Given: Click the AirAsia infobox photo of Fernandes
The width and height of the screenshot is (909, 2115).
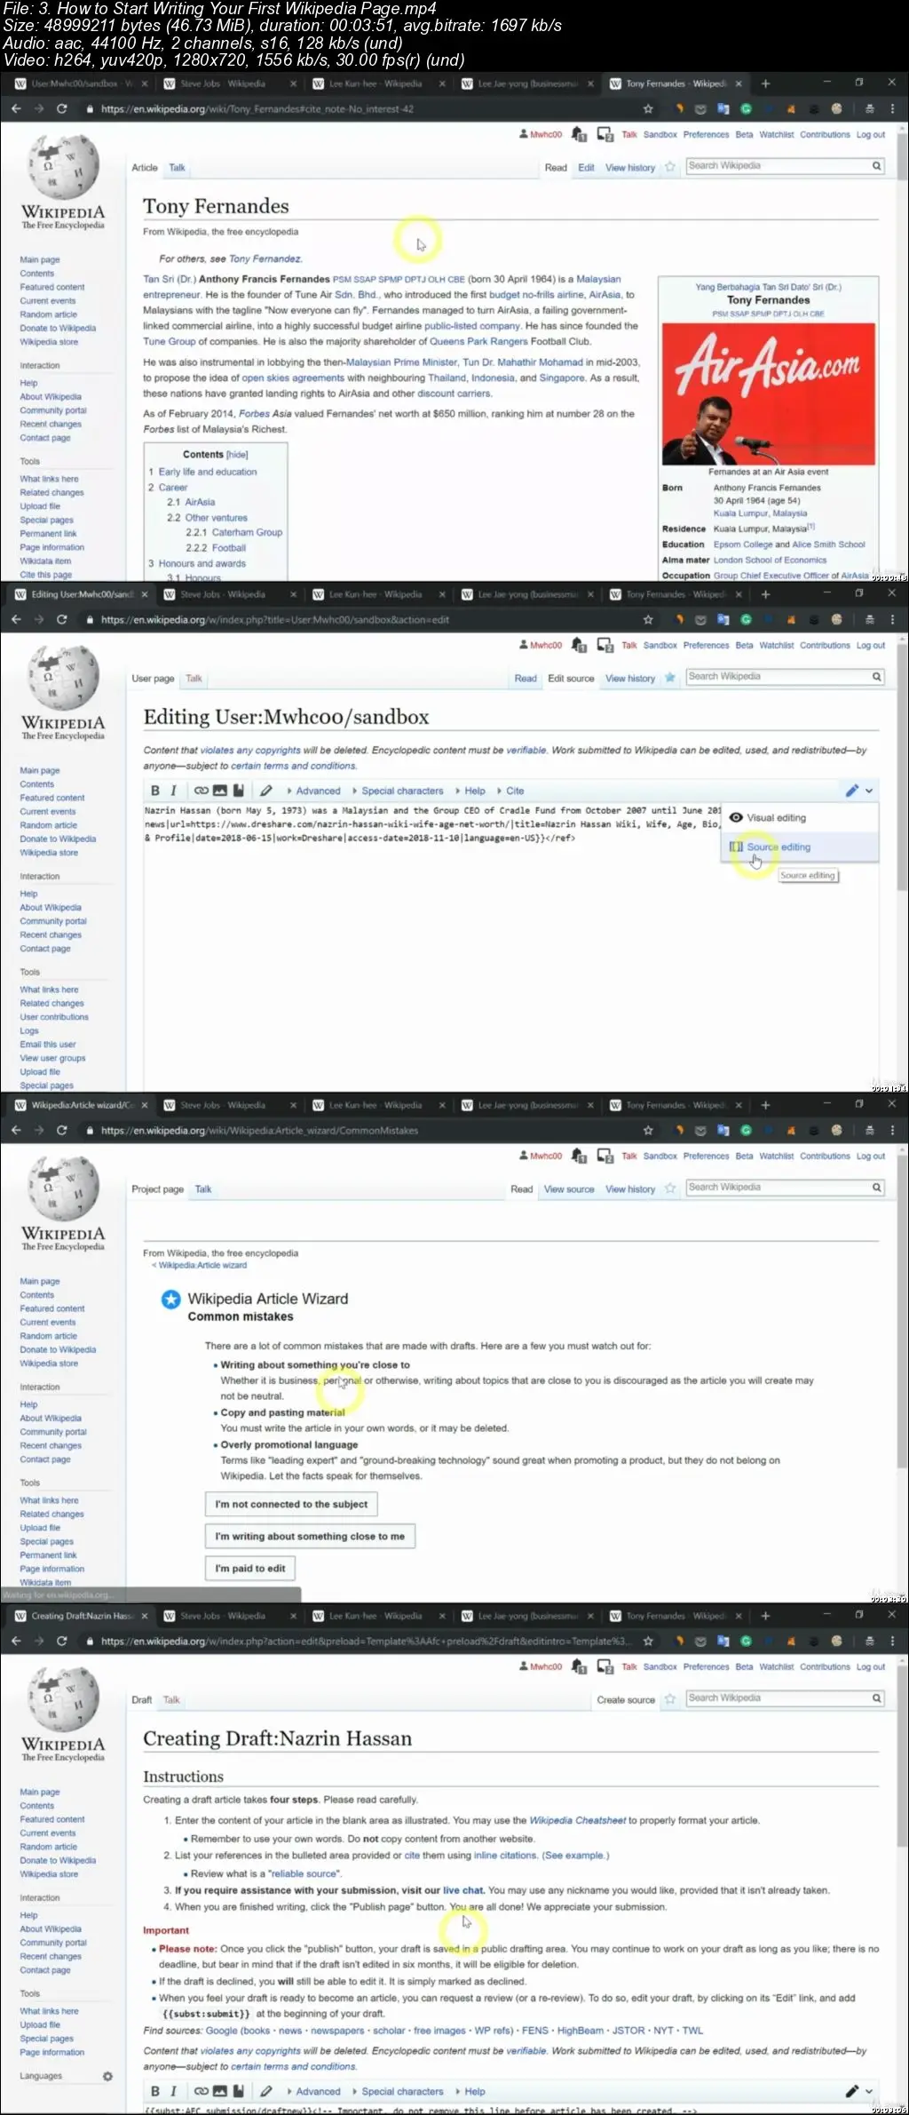Looking at the screenshot, I should 769,395.
